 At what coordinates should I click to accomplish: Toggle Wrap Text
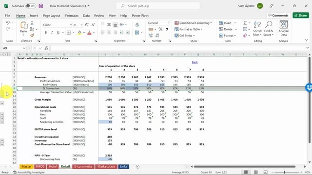pyautogui.click(x=137, y=25)
